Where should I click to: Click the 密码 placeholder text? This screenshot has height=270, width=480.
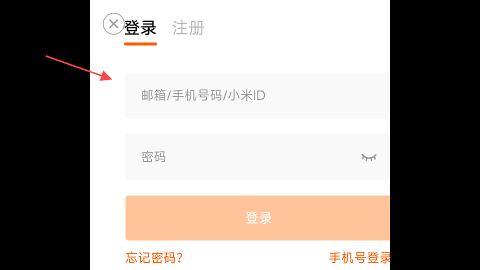(x=153, y=157)
